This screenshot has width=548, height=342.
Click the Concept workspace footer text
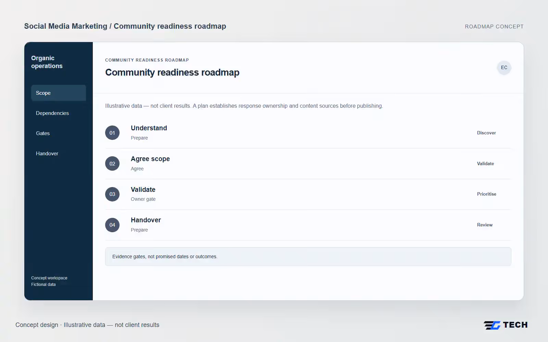[x=49, y=278]
